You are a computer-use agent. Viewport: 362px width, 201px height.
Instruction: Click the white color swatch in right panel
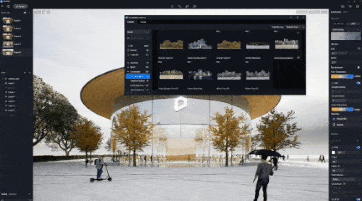(x=333, y=153)
